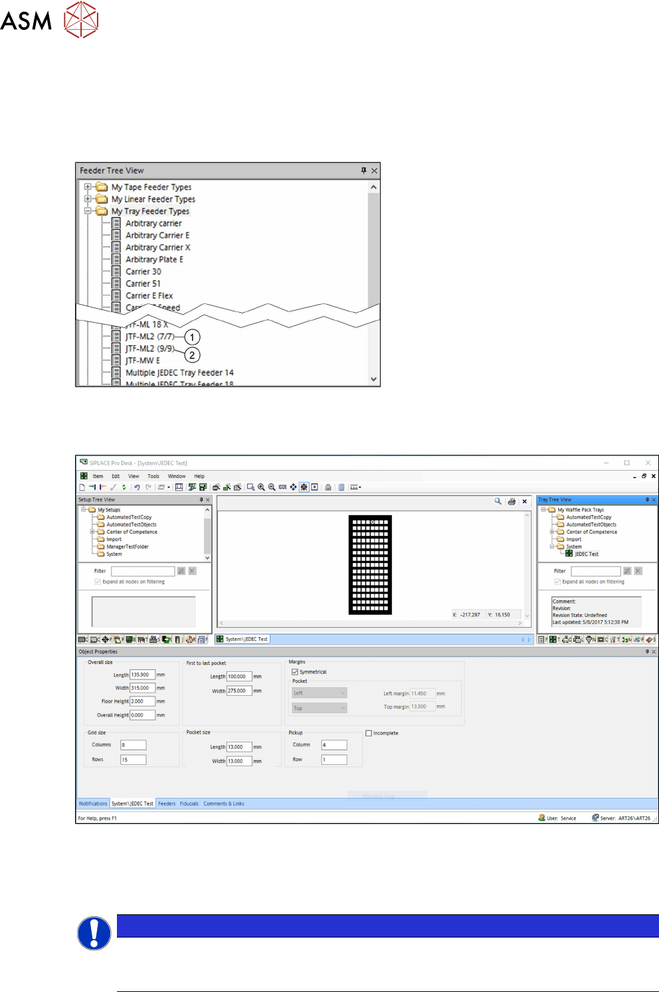This screenshot has width=659, height=992.
Task: Open the Item menu
Action: pos(98,476)
